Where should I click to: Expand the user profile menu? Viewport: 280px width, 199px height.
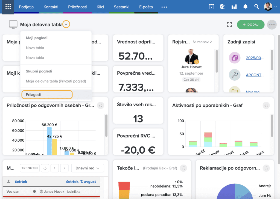click(270, 7)
